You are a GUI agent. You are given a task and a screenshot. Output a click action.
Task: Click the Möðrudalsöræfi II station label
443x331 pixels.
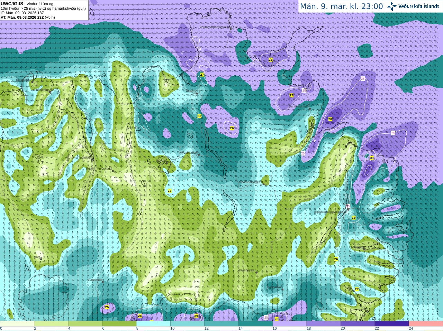point(251,182)
